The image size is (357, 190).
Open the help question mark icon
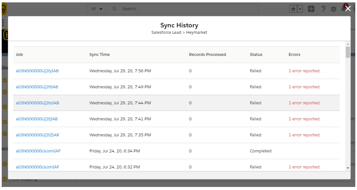point(323,9)
